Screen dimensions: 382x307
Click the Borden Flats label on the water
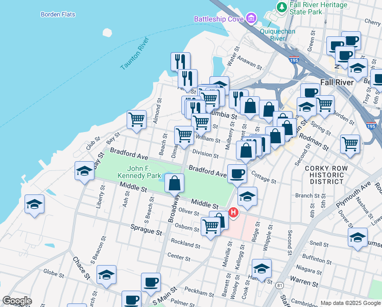coord(58,14)
